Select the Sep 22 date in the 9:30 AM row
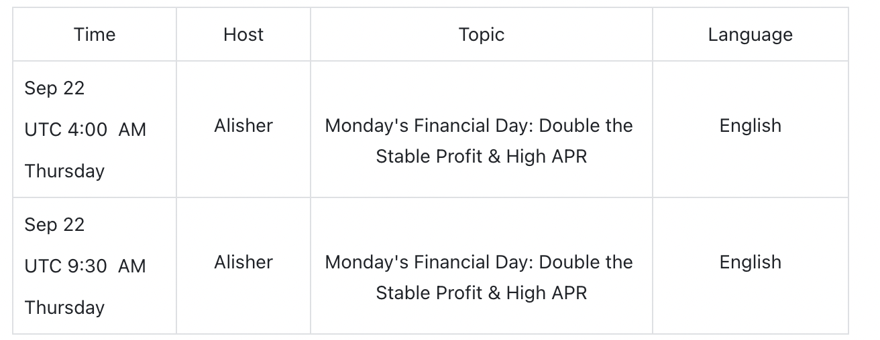This screenshot has height=340, width=880. click(x=54, y=224)
